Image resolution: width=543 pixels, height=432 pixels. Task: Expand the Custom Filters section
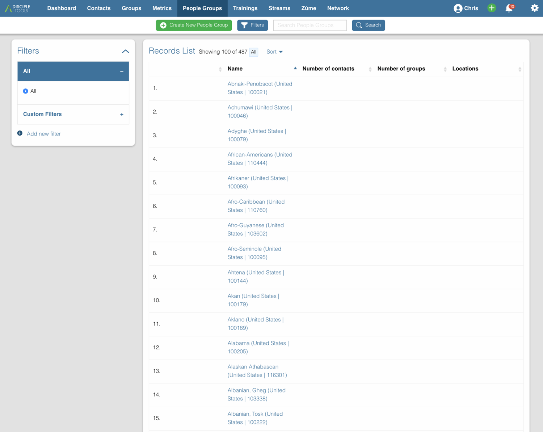73,114
